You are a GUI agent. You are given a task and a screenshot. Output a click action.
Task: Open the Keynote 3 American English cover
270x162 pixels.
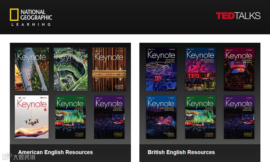(x=109, y=69)
